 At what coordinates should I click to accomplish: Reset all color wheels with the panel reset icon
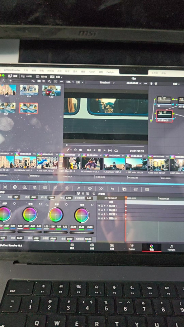click(94, 194)
